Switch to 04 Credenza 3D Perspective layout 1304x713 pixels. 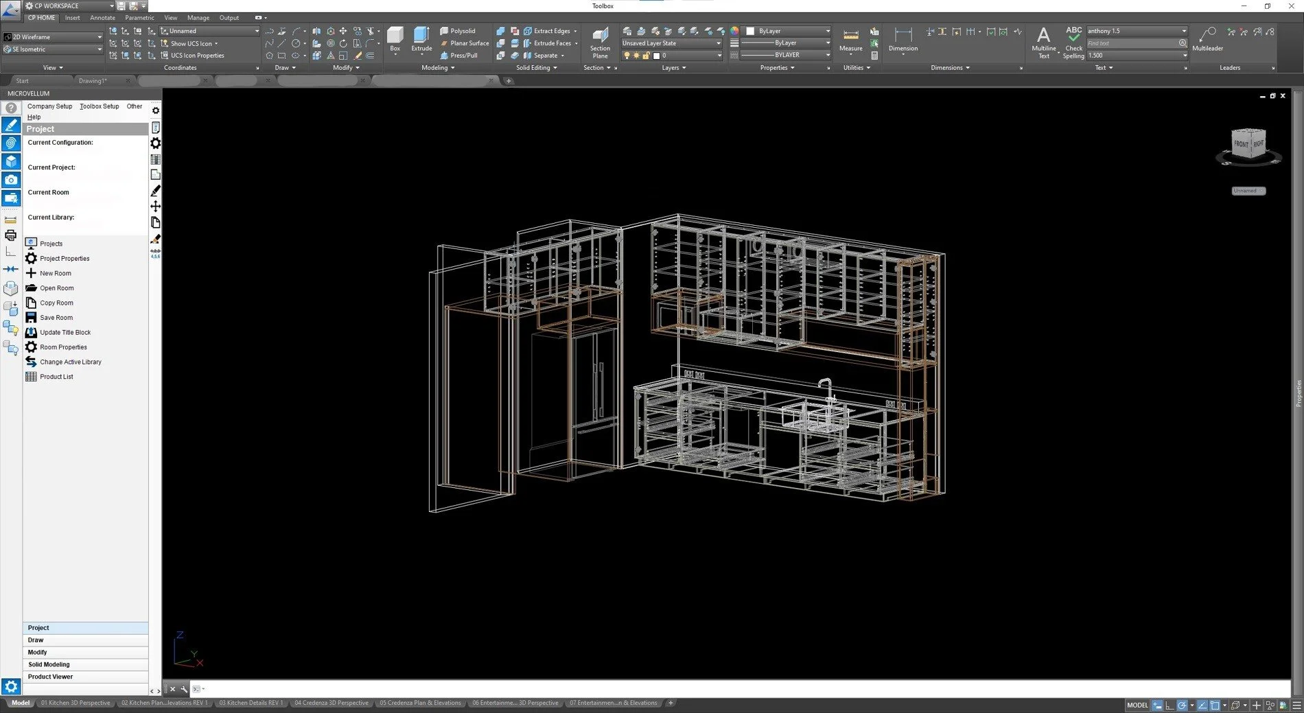[331, 703]
